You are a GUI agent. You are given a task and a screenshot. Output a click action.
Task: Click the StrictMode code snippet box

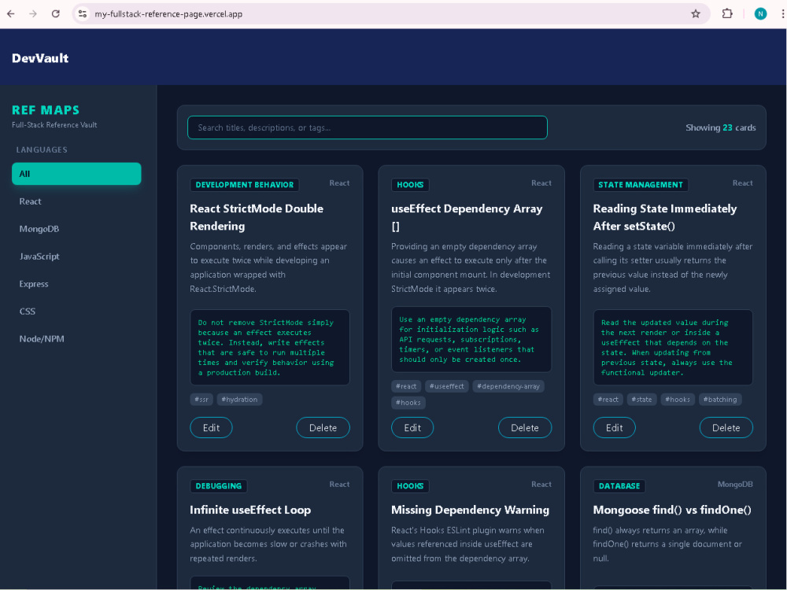[x=270, y=348]
